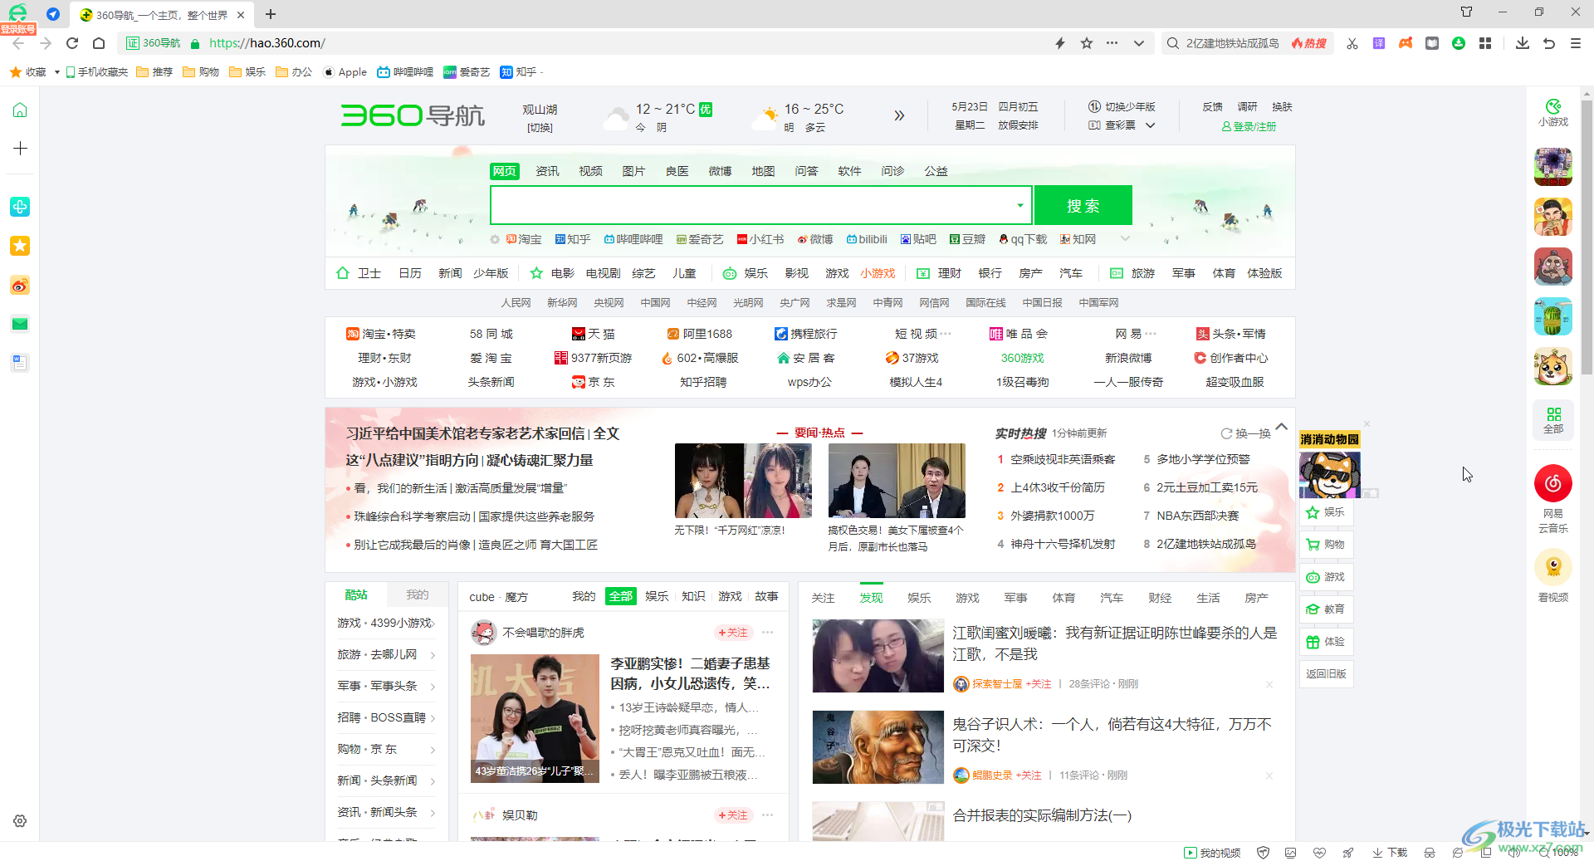Select the 资讯 search tab
Screen dimensions: 1594x861
[547, 171]
